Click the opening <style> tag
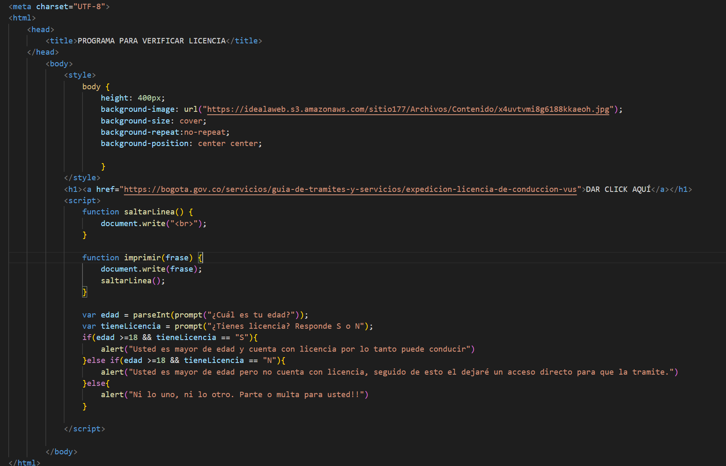The height and width of the screenshot is (466, 726). pos(80,75)
